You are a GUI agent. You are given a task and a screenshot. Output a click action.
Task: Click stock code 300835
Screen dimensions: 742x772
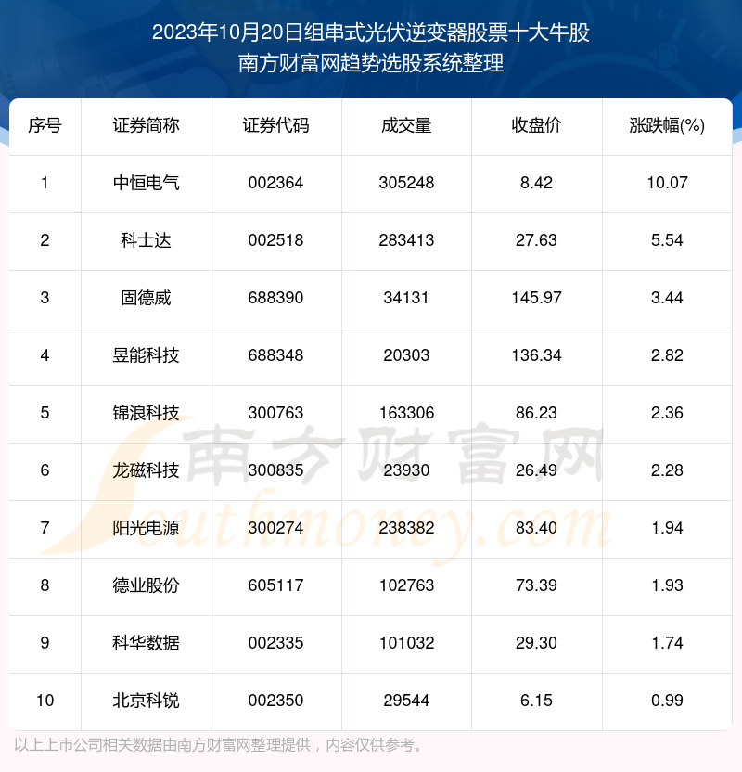[276, 470]
